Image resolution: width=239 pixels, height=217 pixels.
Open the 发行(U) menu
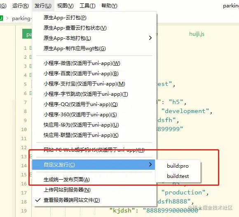[x=43, y=6]
